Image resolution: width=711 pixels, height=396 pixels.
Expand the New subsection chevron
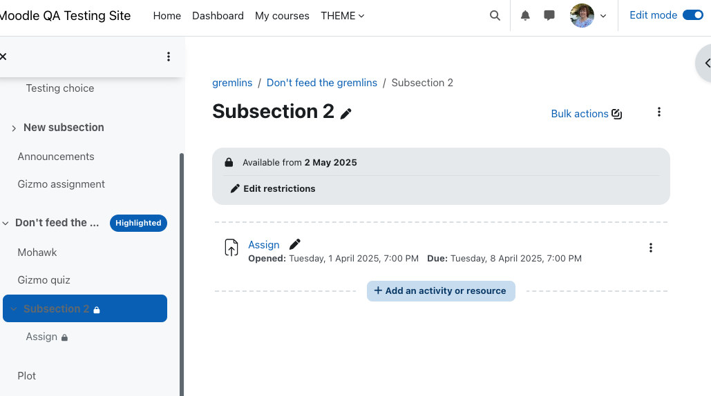(x=14, y=128)
